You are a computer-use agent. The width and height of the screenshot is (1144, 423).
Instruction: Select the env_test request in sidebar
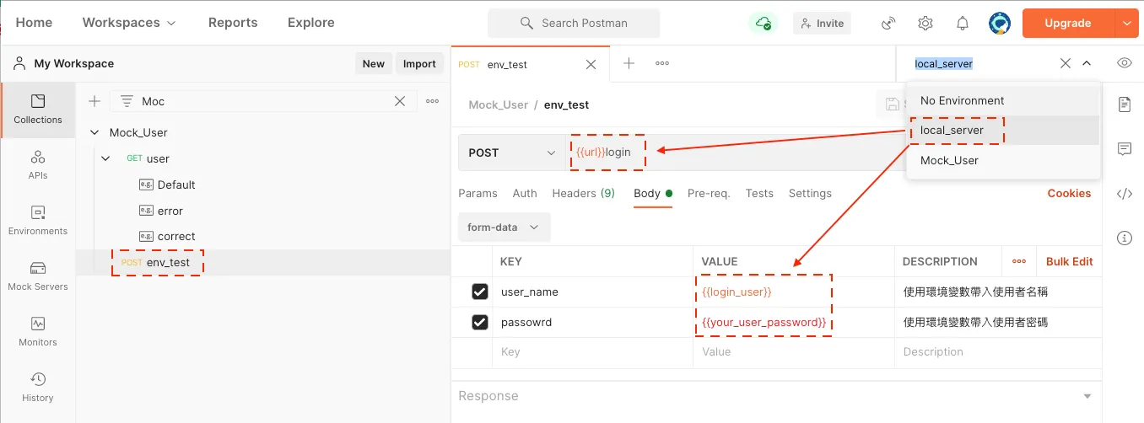pos(263,262)
